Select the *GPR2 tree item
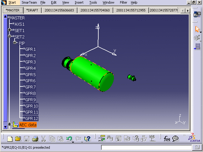The width and height of the screenshot is (203, 152). pyautogui.click(x=29, y=56)
